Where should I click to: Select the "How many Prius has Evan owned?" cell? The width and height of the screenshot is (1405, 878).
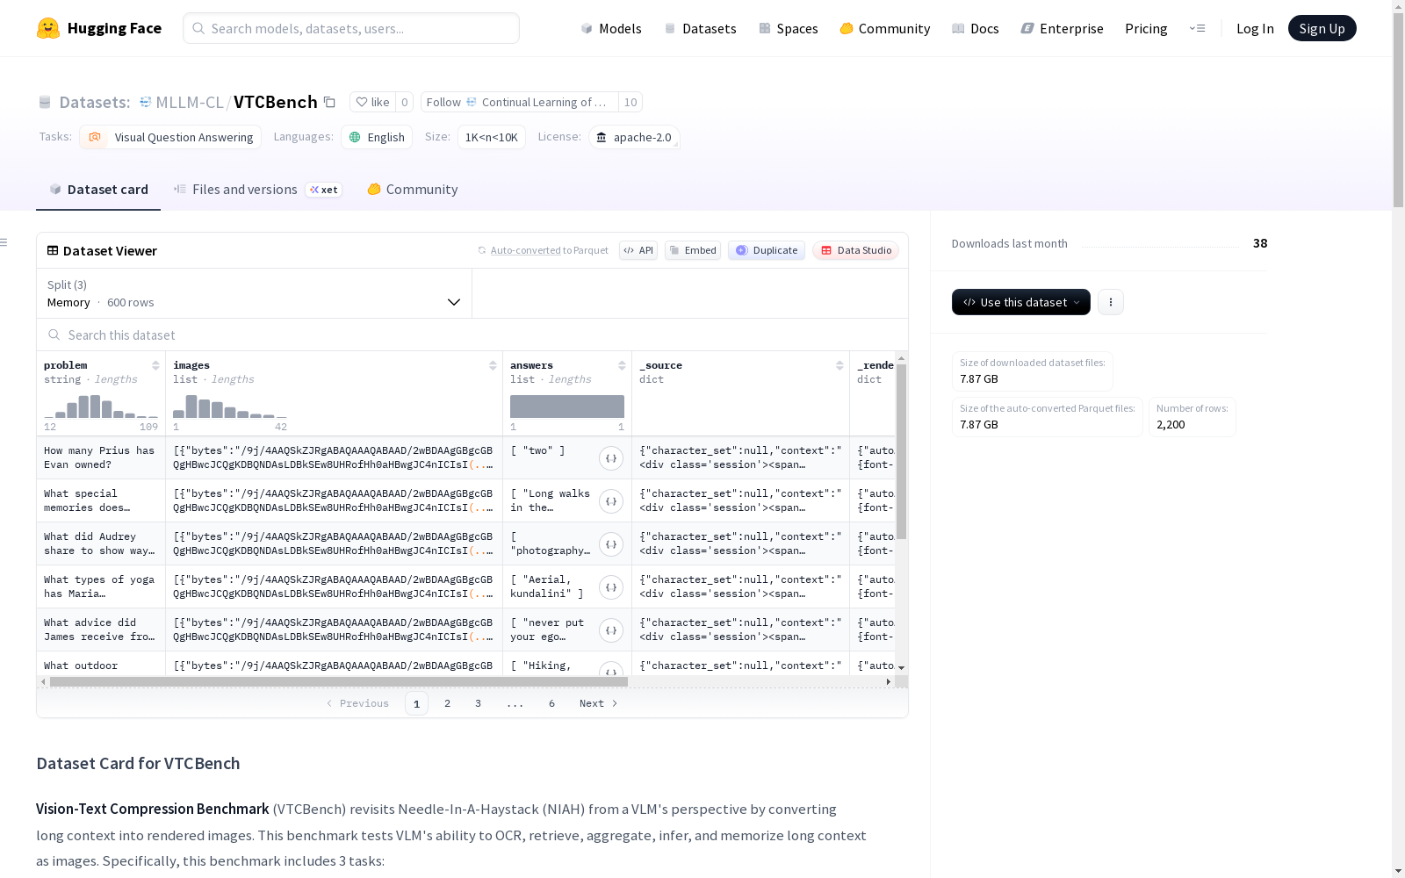(x=101, y=457)
